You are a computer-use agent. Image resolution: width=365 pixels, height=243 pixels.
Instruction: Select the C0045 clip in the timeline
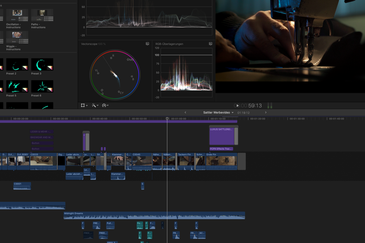[x=142, y=161]
